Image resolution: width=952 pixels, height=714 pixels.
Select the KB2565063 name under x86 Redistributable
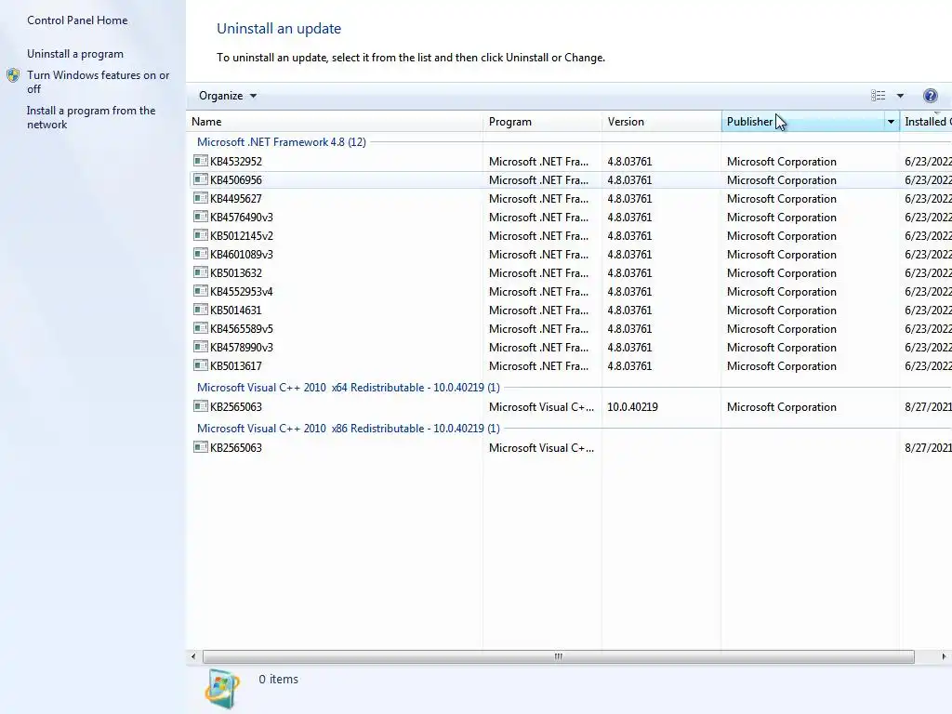pyautogui.click(x=236, y=447)
